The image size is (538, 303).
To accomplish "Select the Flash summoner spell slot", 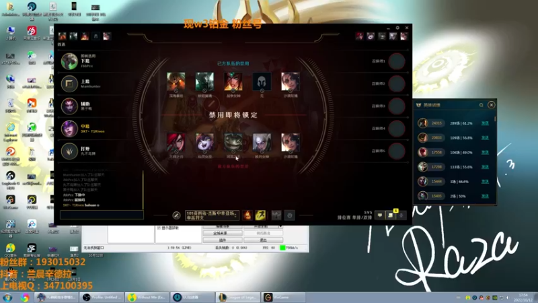I will (260, 215).
